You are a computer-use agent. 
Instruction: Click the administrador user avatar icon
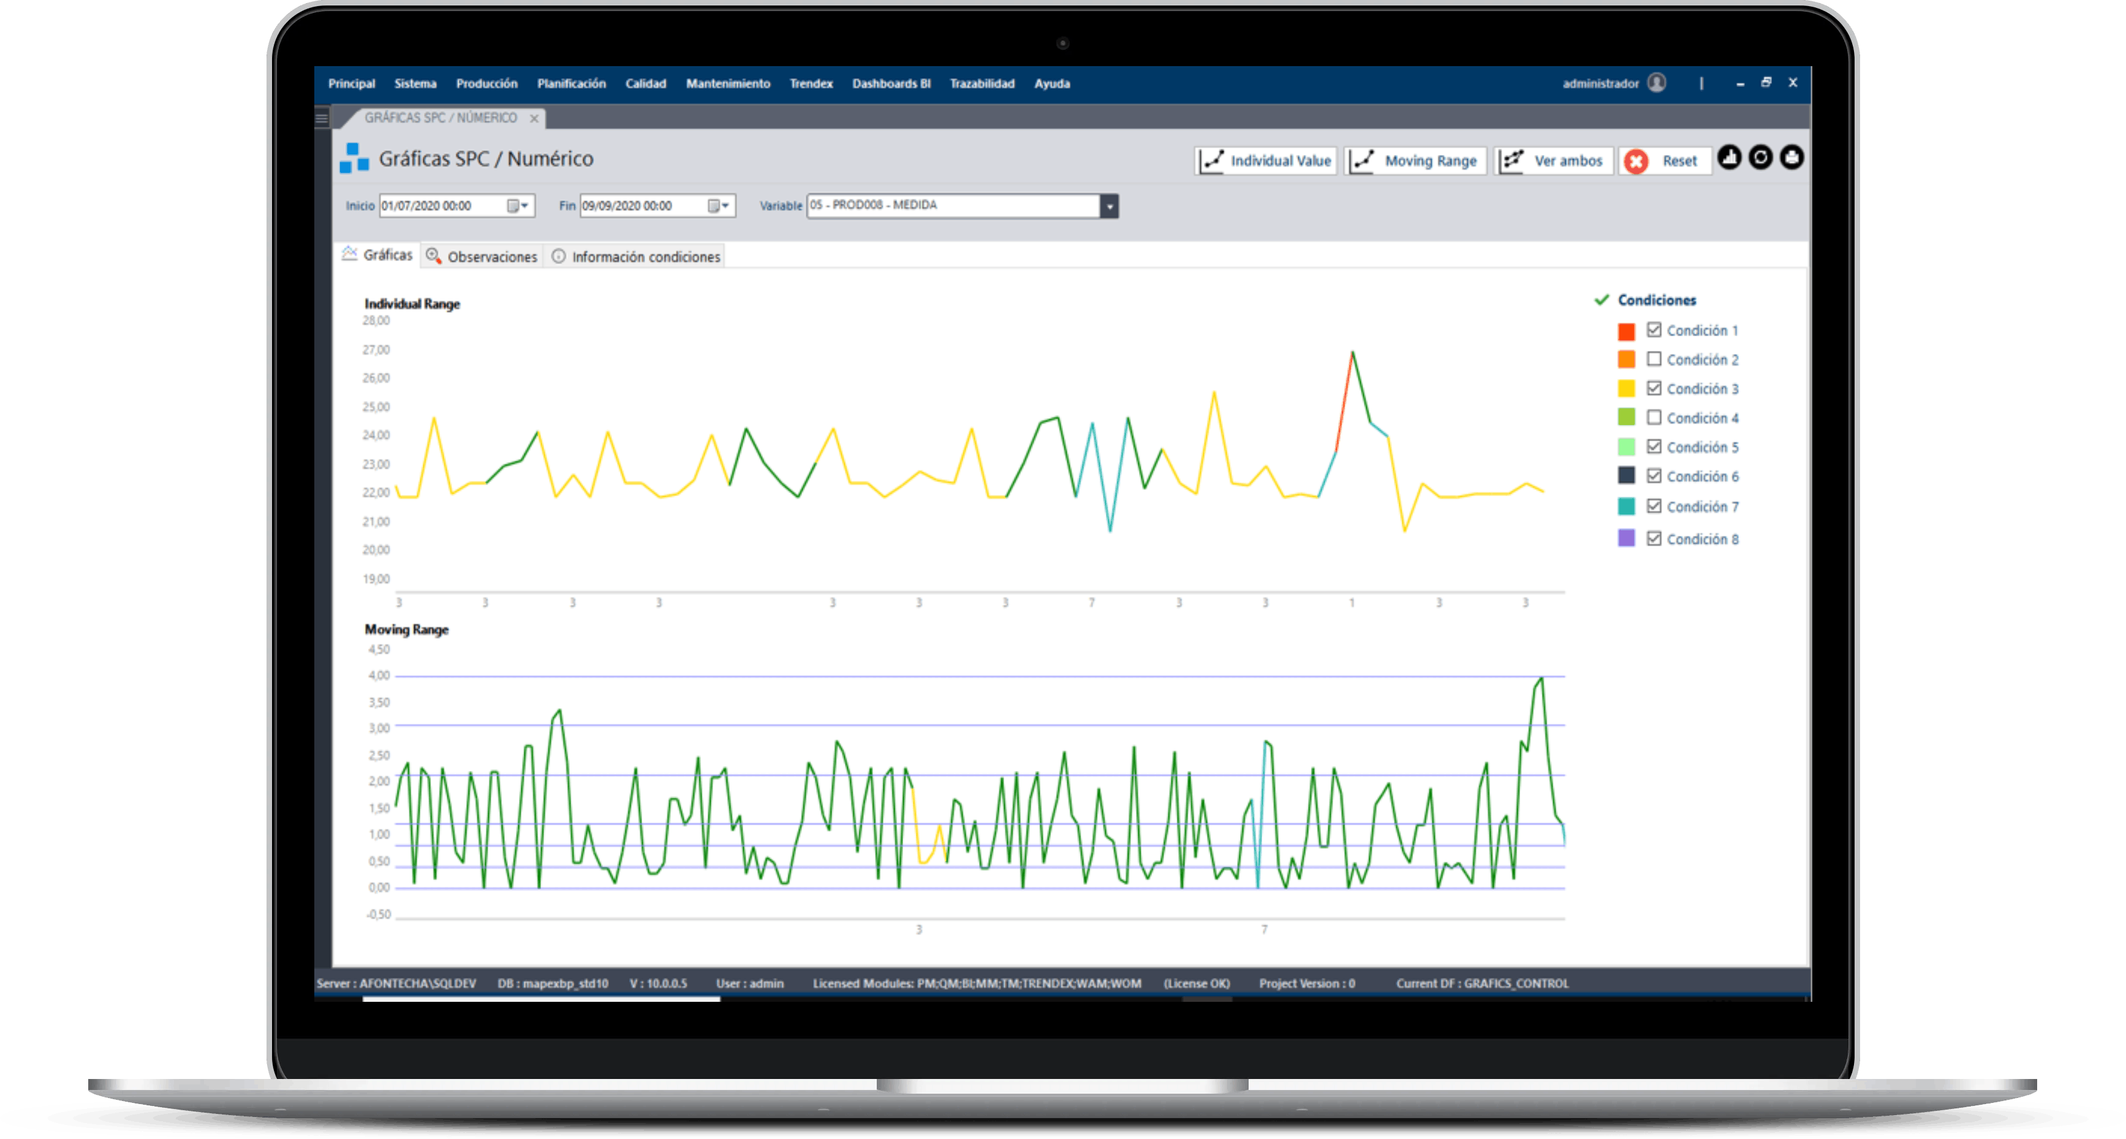tap(1657, 83)
